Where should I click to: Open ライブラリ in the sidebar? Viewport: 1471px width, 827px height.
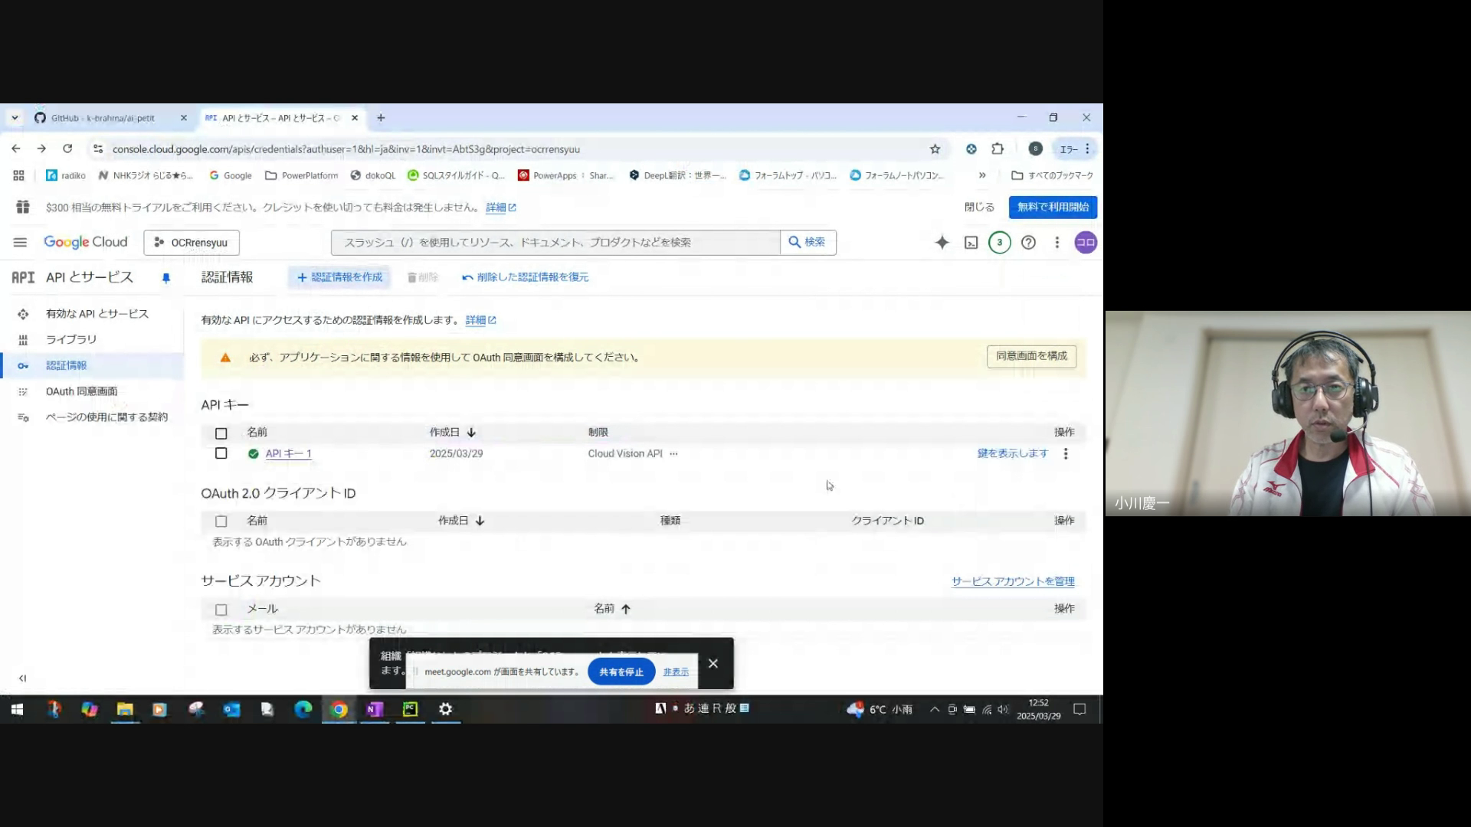click(71, 340)
